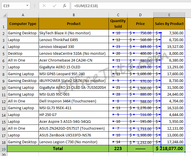Select the total sales cell $218,077.00

coord(169,149)
